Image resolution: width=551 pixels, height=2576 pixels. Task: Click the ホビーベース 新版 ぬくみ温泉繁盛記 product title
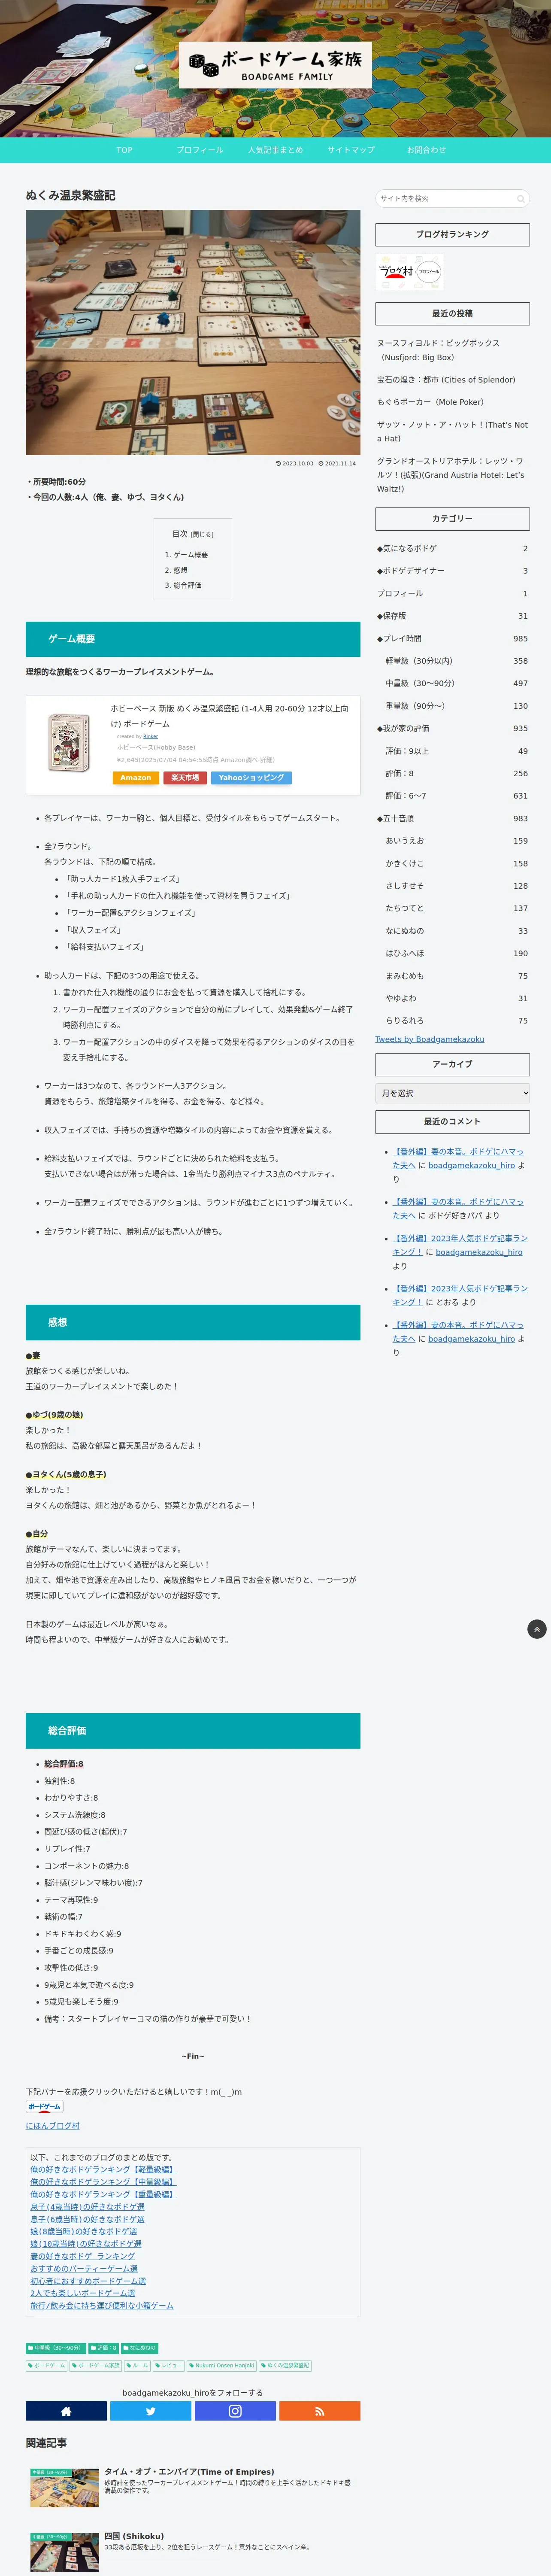click(229, 716)
